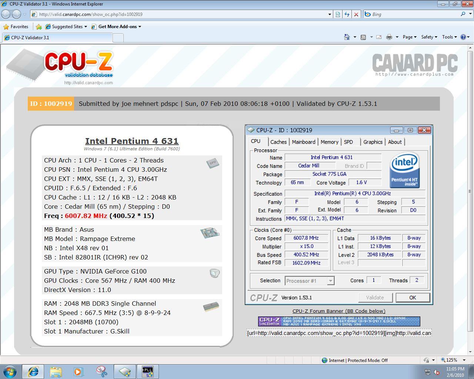
Task: Expand the address bar URL dropdown
Action: tap(330, 14)
